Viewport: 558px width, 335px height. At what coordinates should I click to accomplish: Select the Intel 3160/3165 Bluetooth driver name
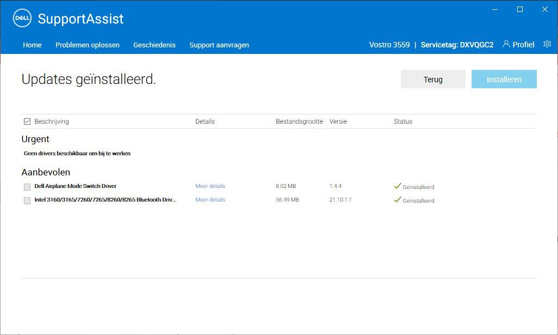105,199
